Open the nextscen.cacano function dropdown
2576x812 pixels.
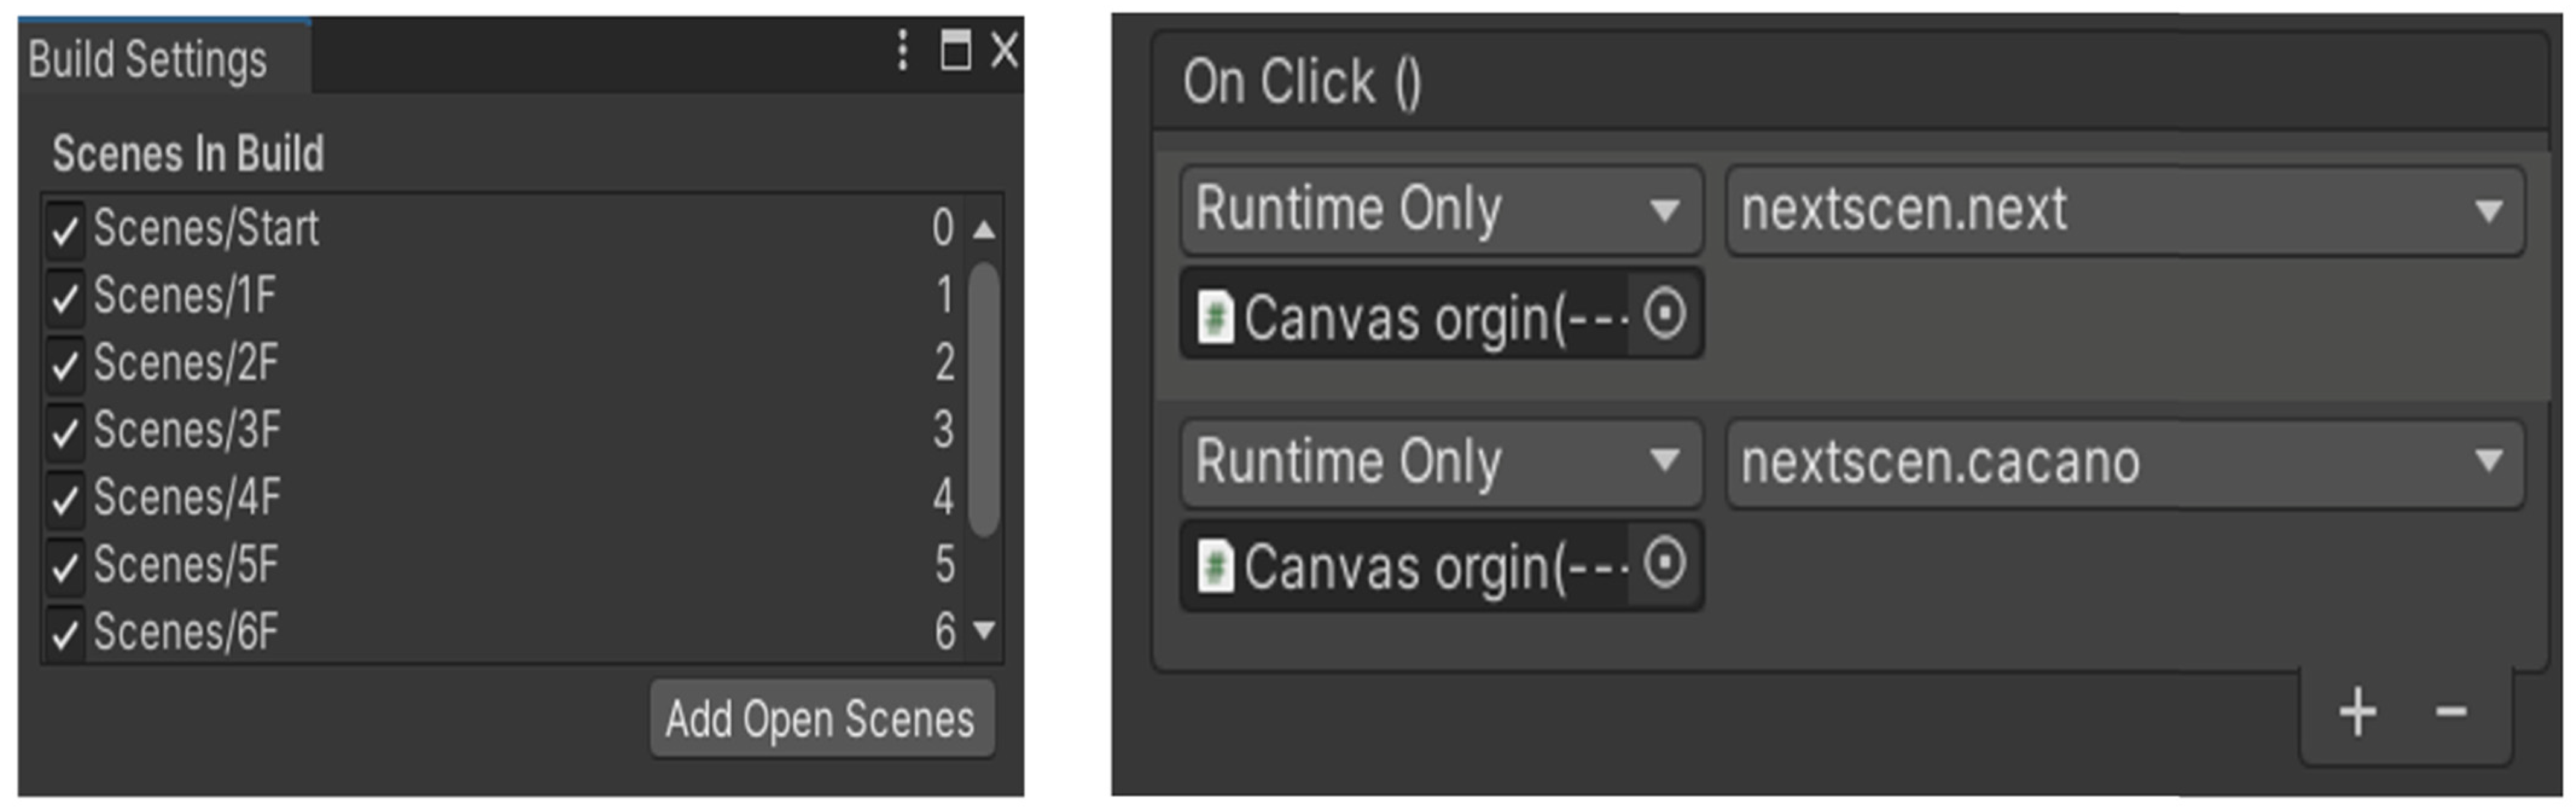(2124, 463)
